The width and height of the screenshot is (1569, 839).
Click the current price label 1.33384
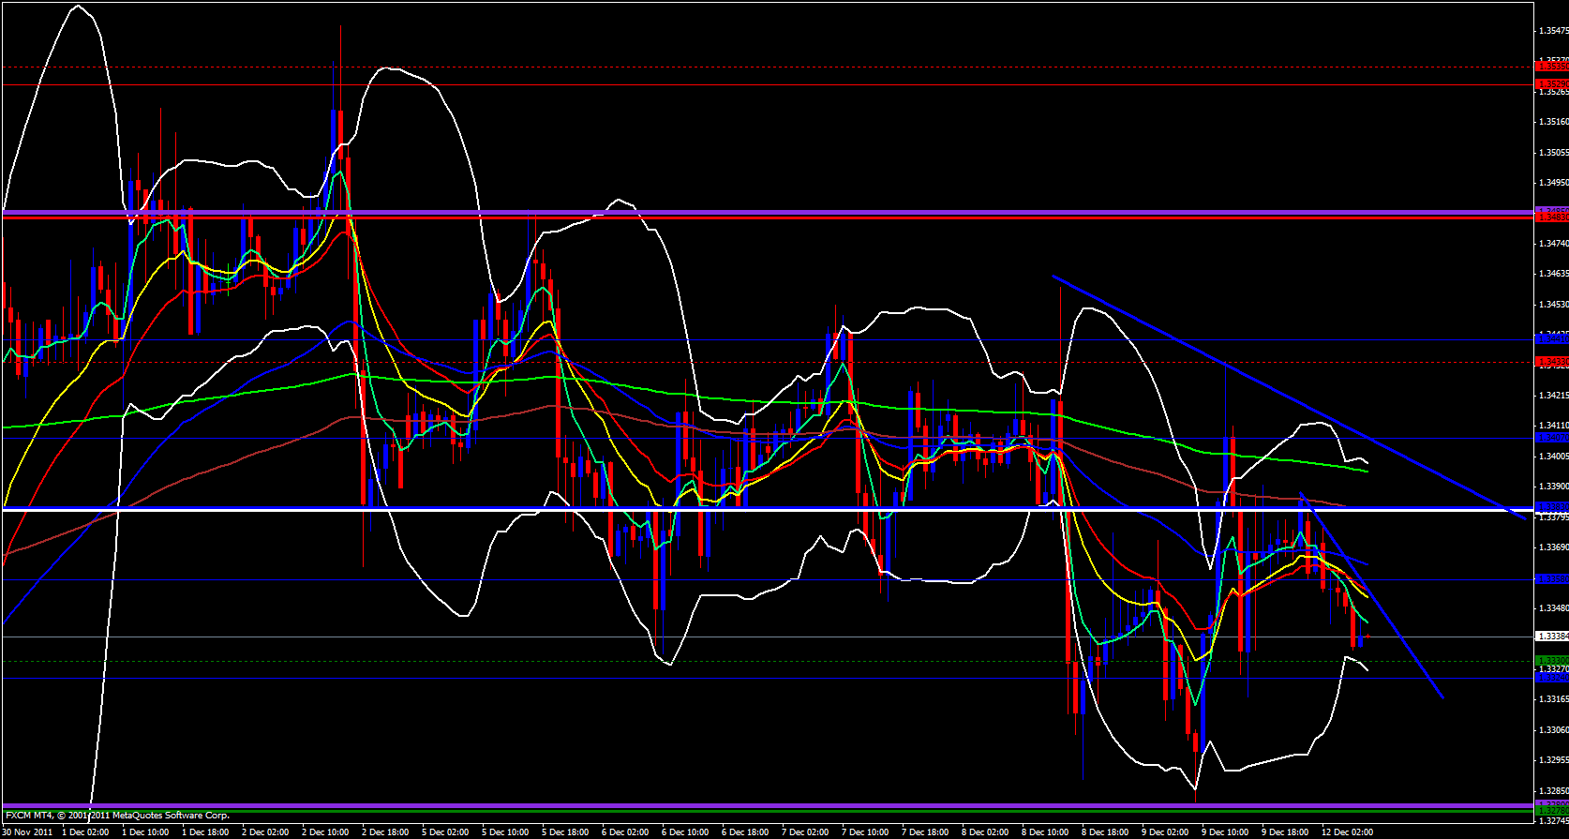click(1551, 637)
